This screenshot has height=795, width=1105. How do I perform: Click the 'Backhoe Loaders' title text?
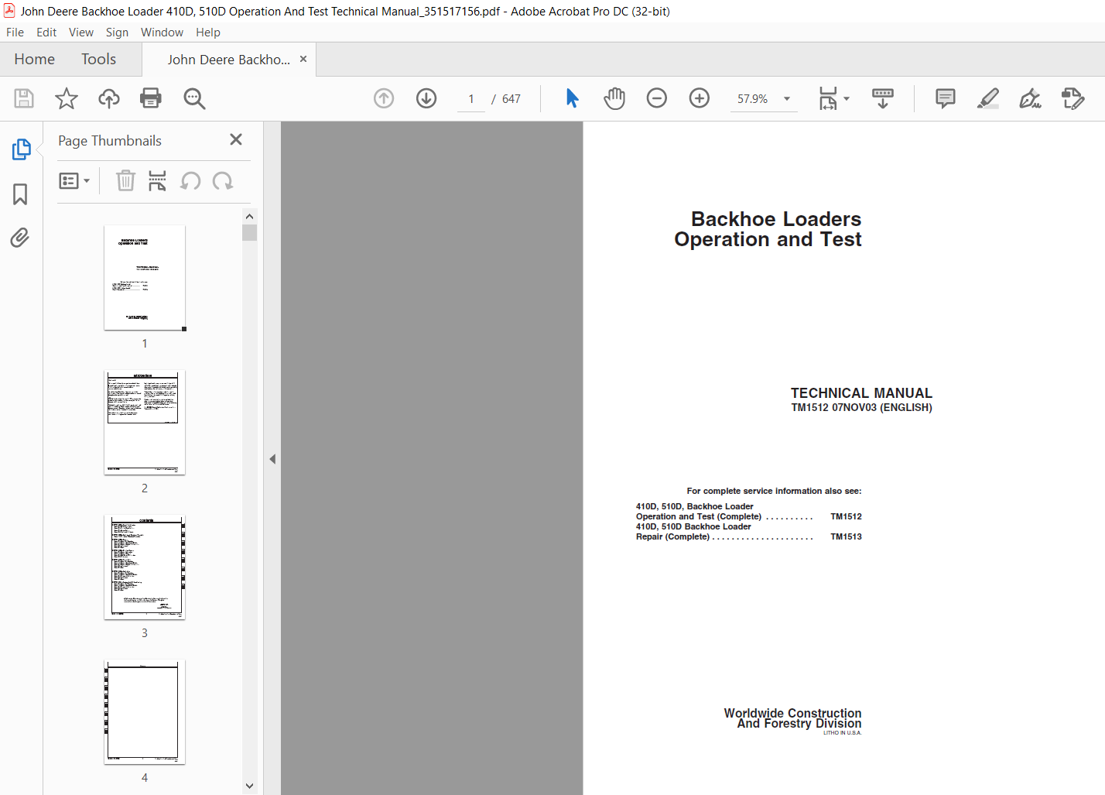pyautogui.click(x=776, y=219)
